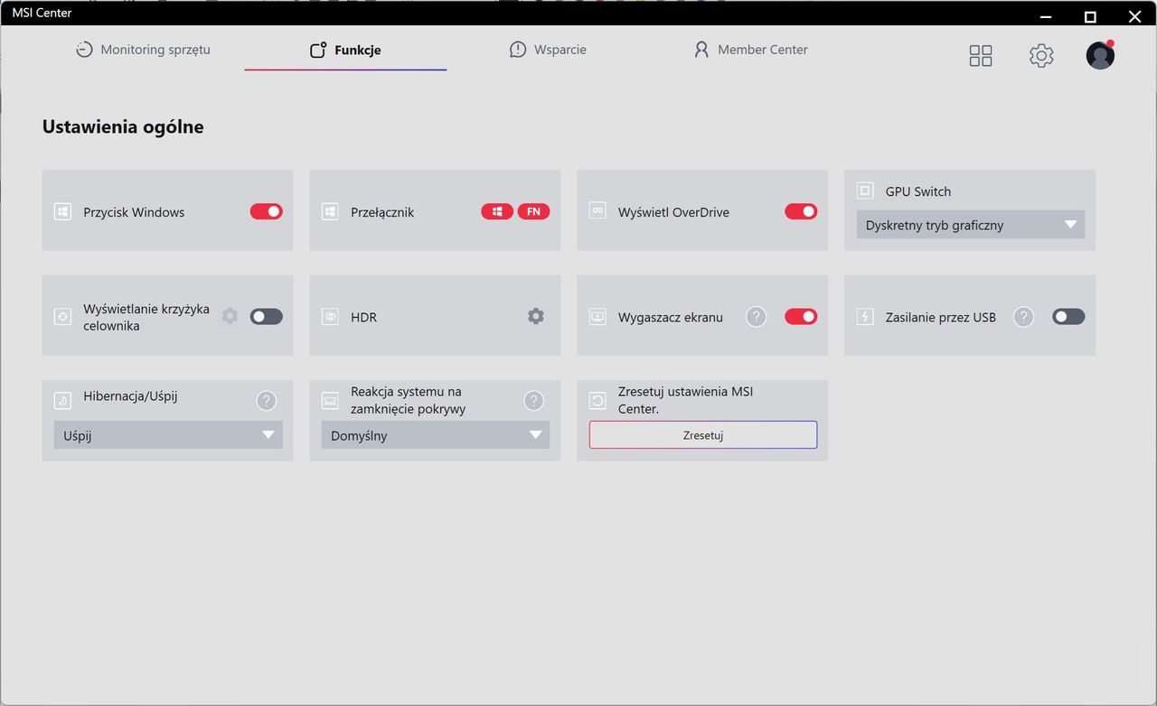
Task: Enable the crosshair display toggle
Action: click(267, 317)
